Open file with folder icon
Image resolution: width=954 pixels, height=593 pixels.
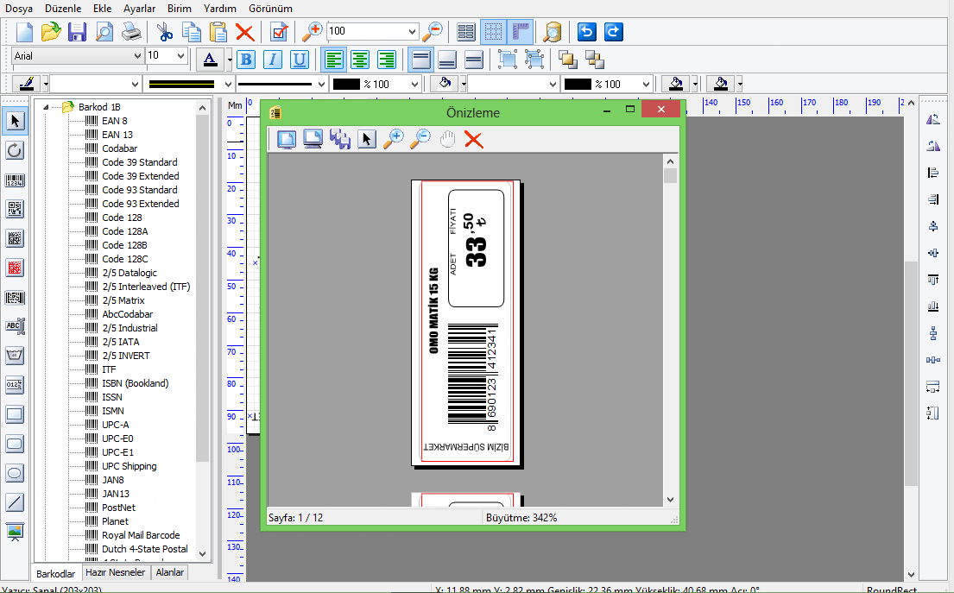(50, 32)
